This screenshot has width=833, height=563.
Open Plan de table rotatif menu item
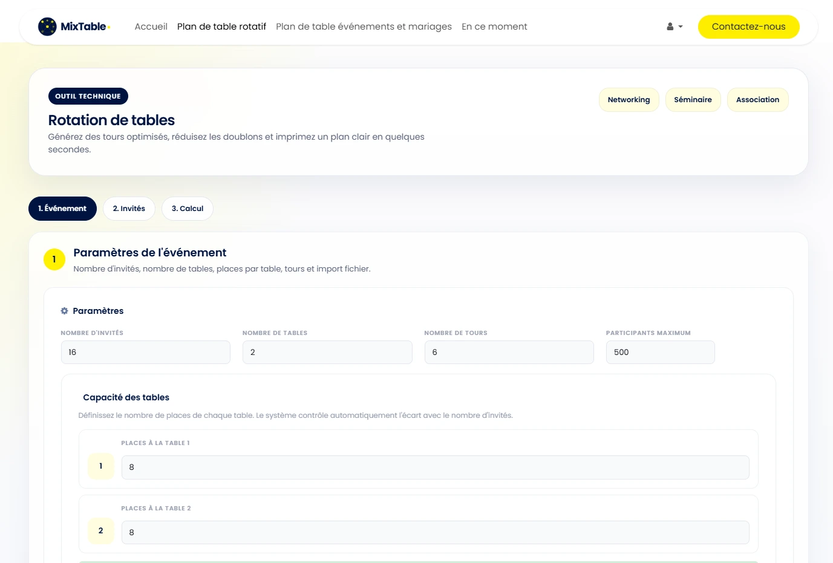point(221,27)
